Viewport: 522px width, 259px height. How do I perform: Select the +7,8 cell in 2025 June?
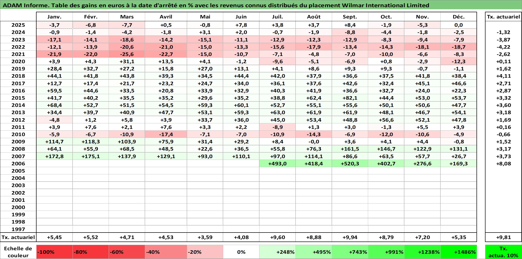click(x=241, y=25)
